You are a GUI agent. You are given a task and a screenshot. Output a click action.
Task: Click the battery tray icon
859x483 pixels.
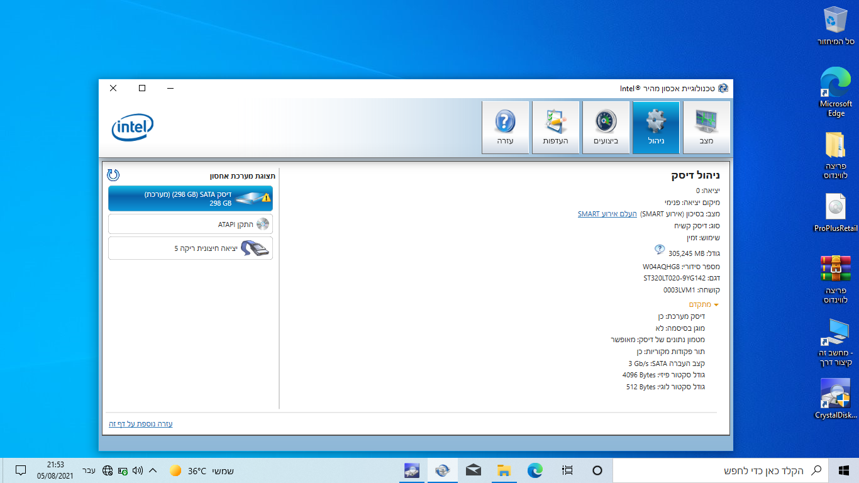pyautogui.click(x=123, y=470)
